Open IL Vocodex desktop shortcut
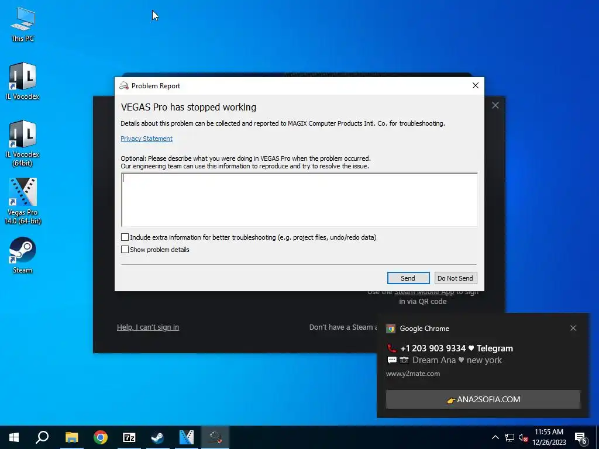The width and height of the screenshot is (599, 449). pyautogui.click(x=23, y=81)
